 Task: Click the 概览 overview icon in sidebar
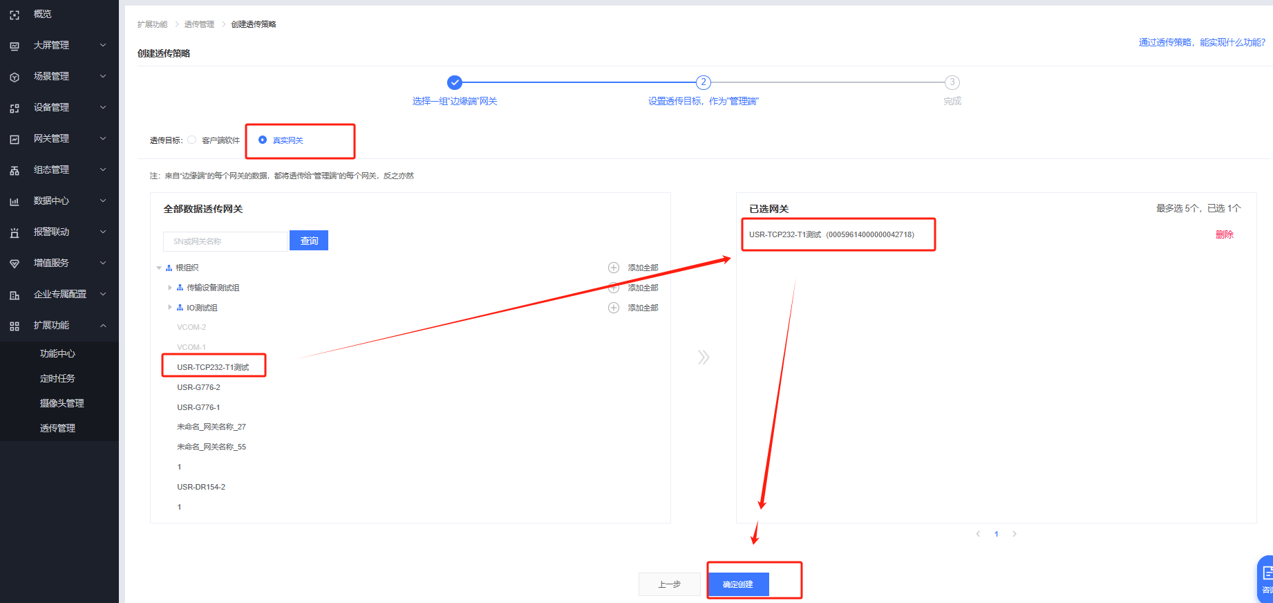[15, 15]
